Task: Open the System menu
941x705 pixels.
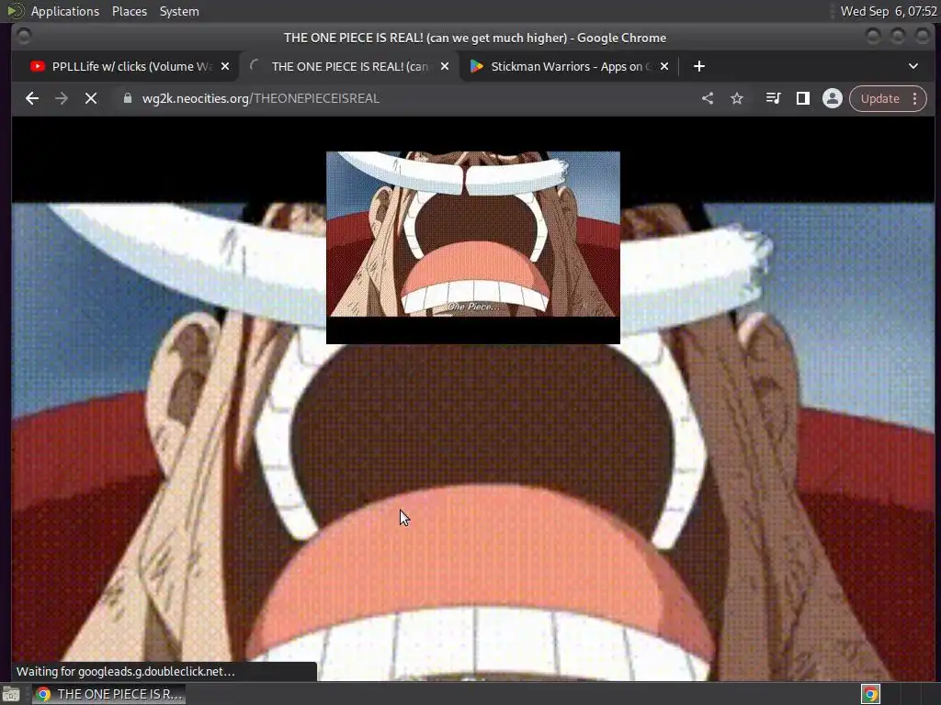Action: [x=179, y=11]
